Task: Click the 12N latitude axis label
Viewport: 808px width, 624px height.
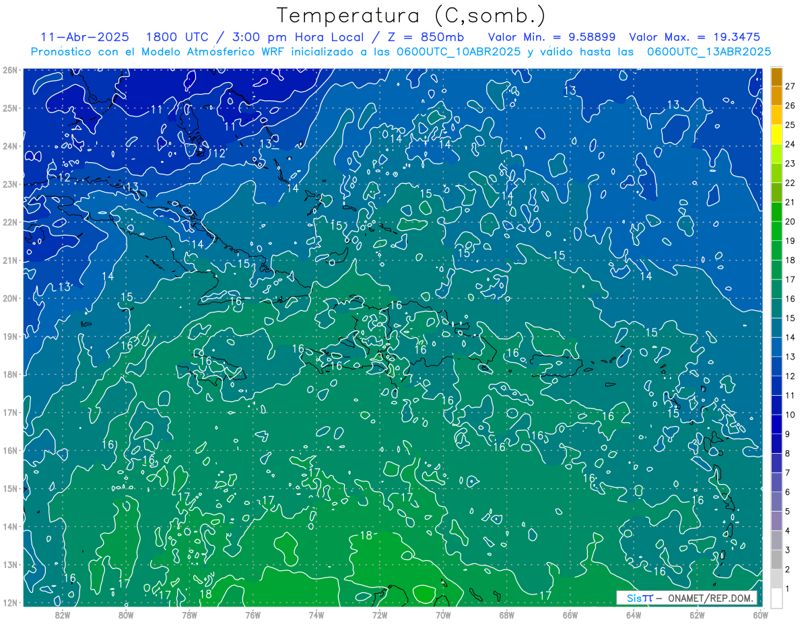Action: (10, 602)
